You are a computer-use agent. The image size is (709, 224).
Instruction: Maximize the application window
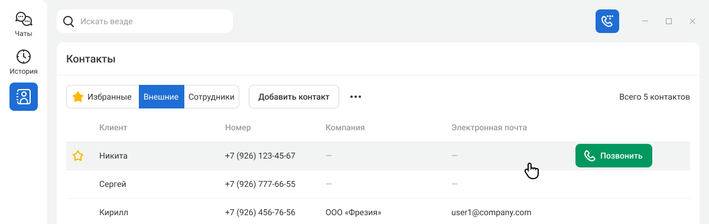(x=669, y=21)
